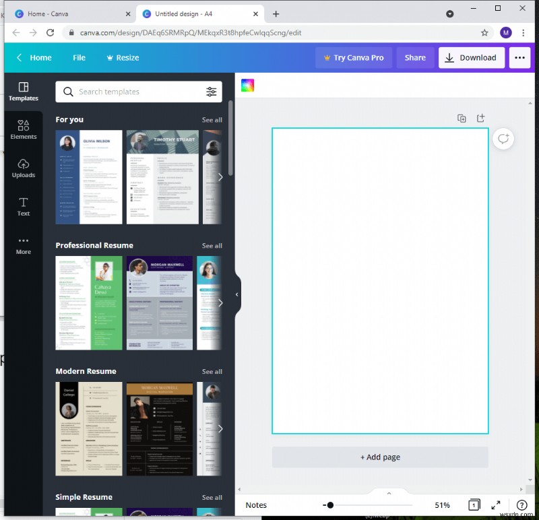539x520 pixels.
Task: Close the Untitled design - A4 tab
Action: click(255, 13)
